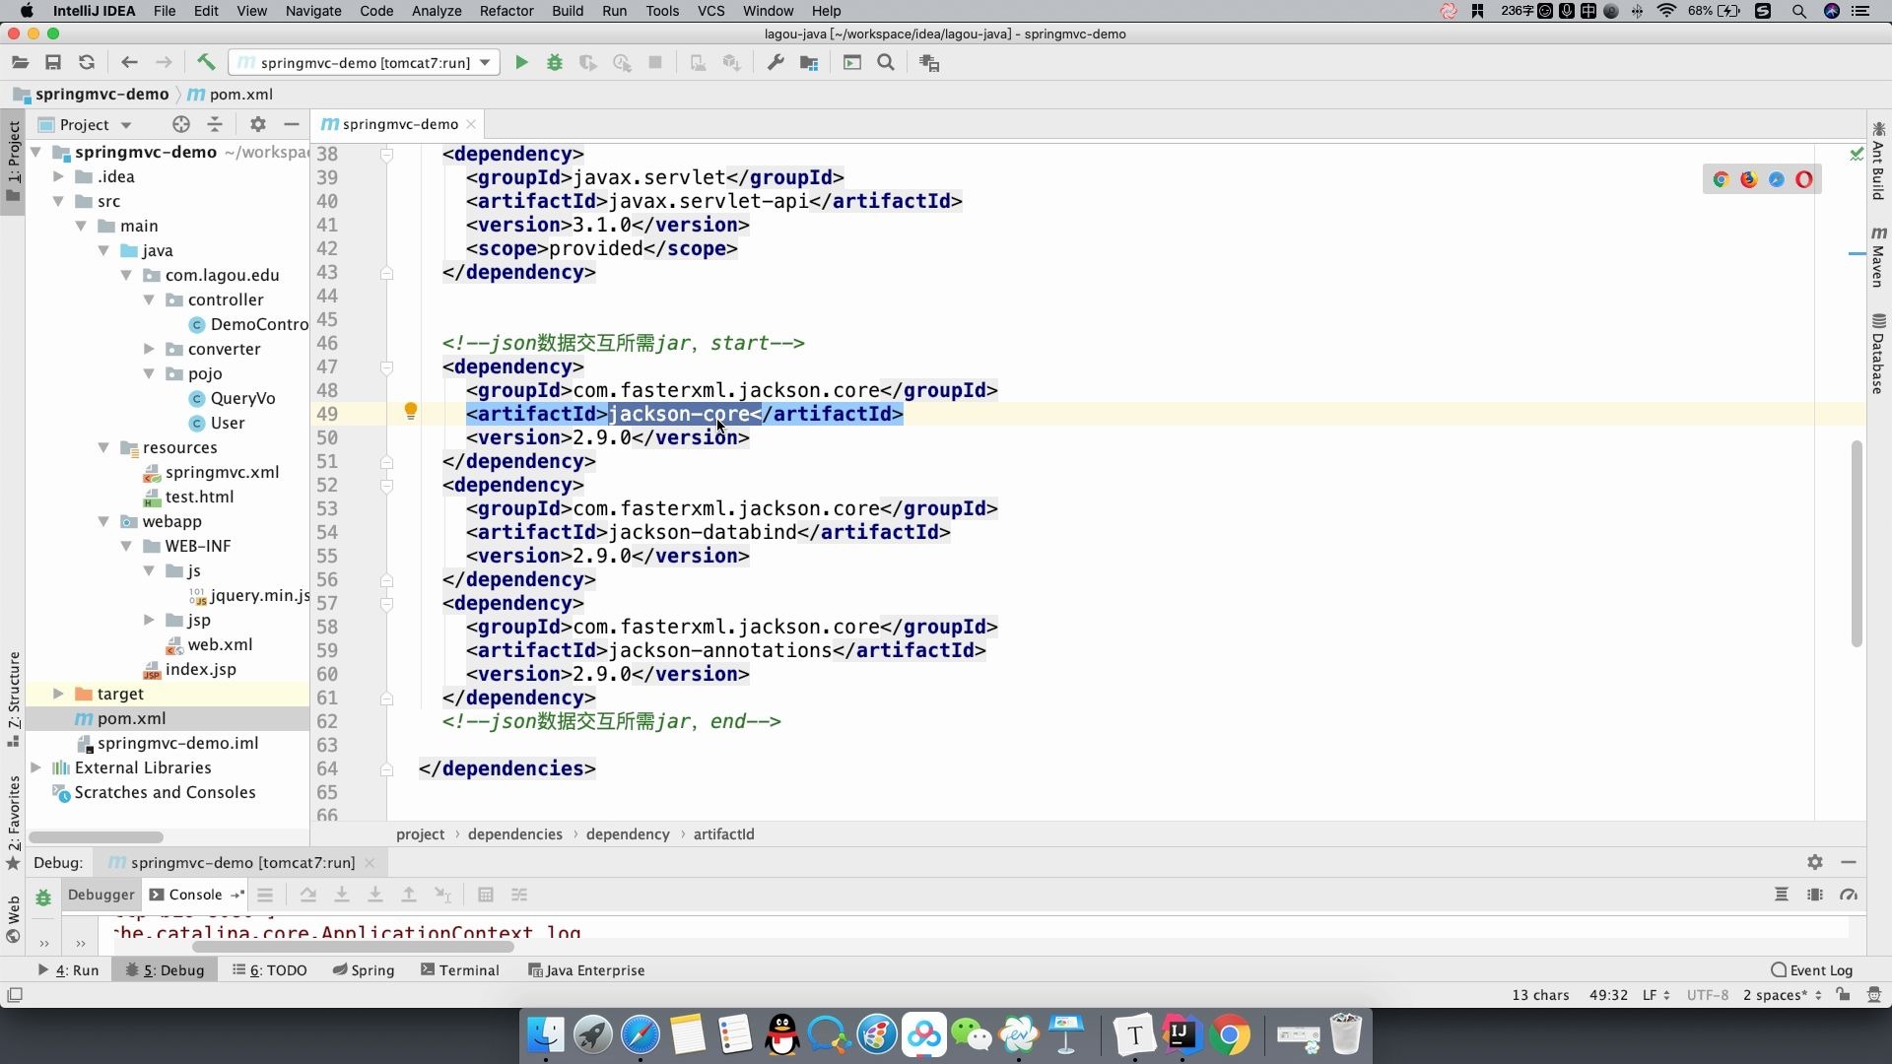Expand the target folder in project tree
This screenshot has width=1892, height=1064.
click(58, 694)
